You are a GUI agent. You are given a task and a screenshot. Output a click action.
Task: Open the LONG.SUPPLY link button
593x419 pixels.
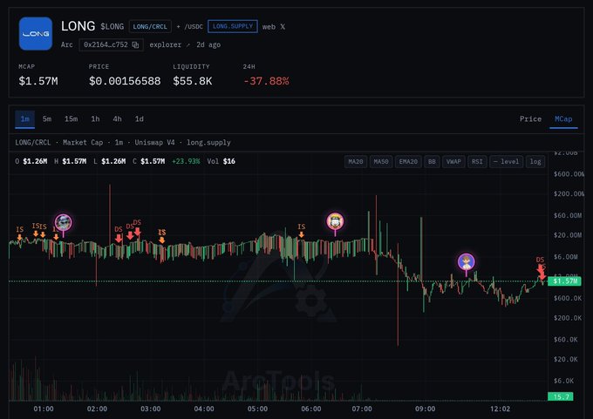(233, 26)
